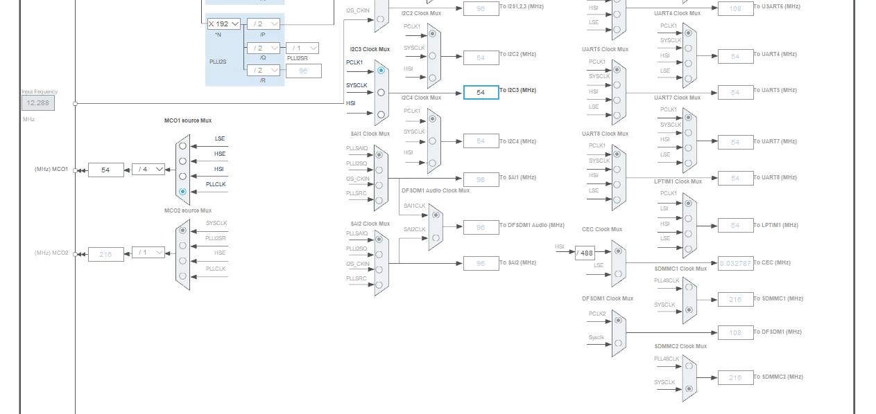Select SYSCLK in I2C4 Clock Mux

click(x=433, y=141)
